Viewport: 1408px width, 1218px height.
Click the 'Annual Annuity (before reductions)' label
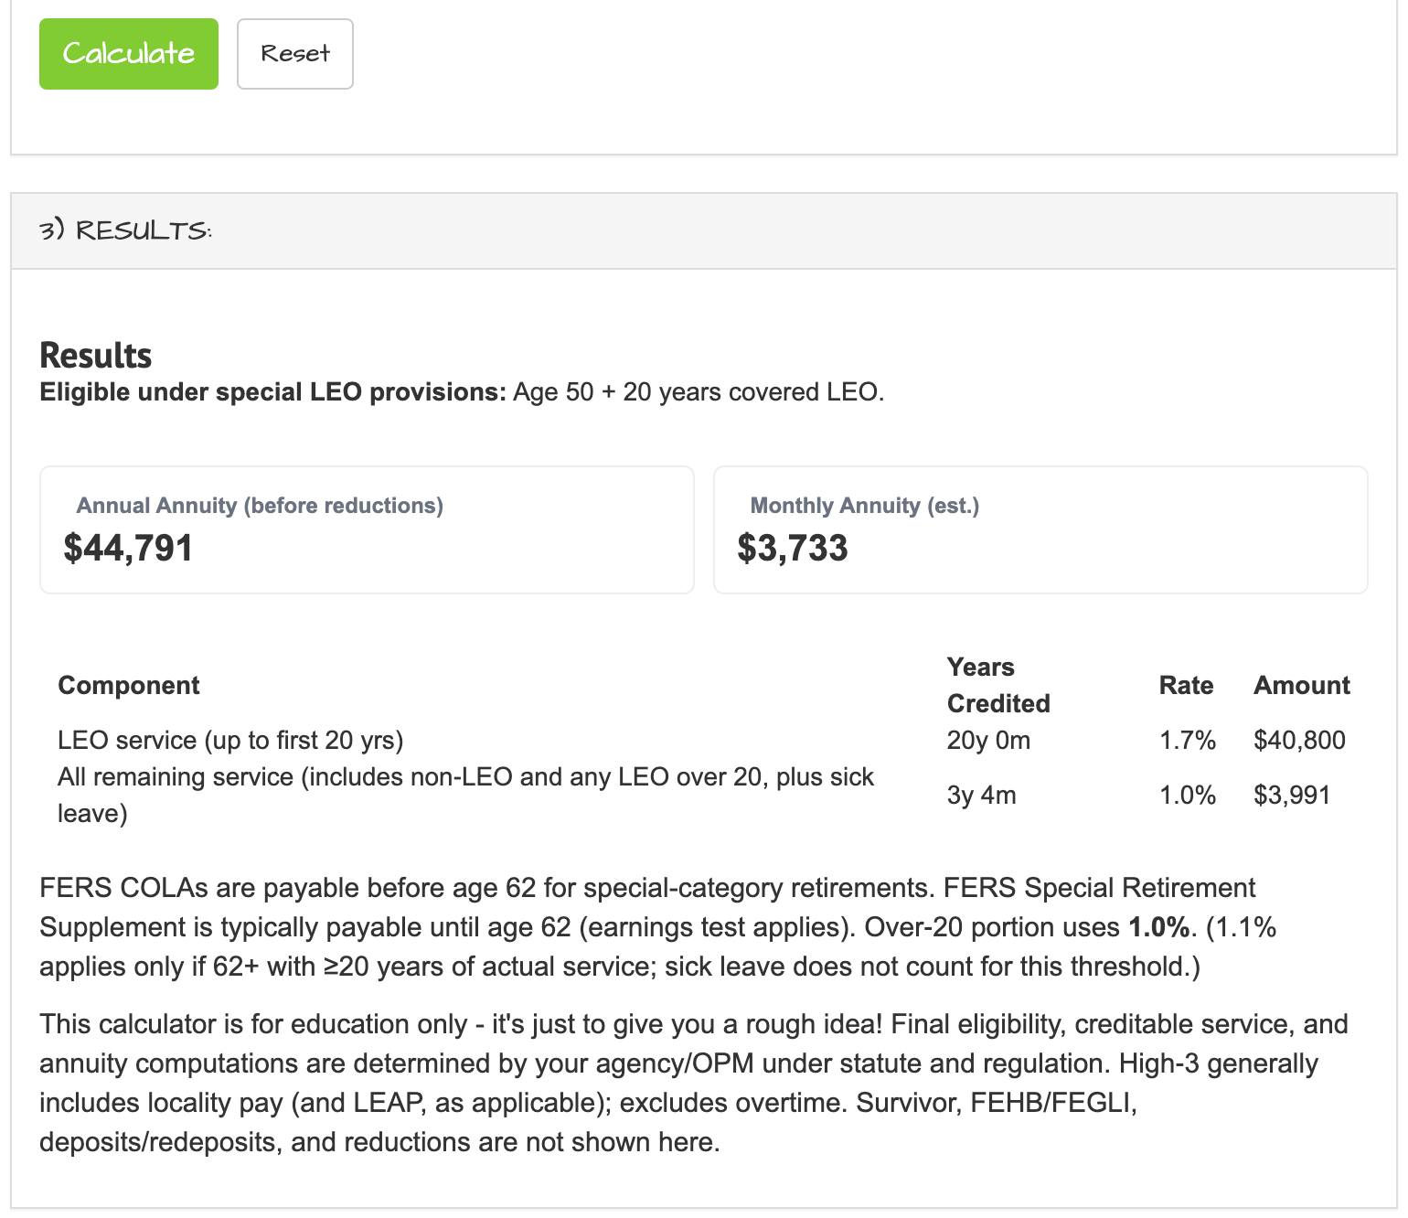[x=260, y=506]
